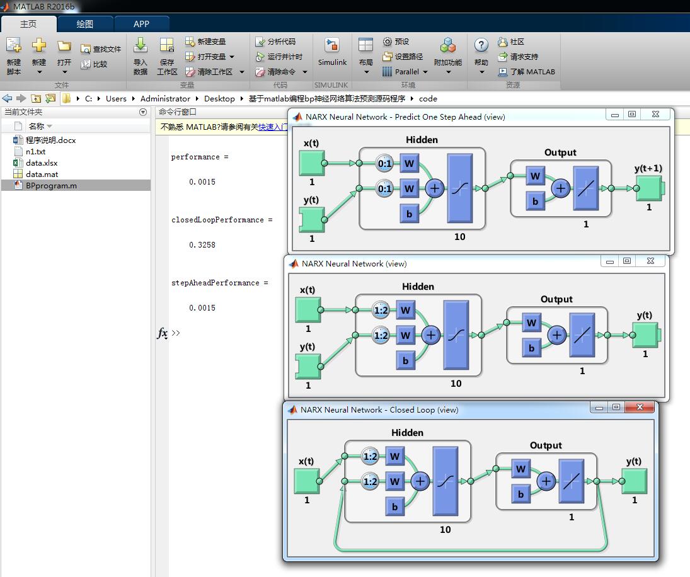Switch to the Home (主页) tab
690x577 pixels.
[28, 24]
